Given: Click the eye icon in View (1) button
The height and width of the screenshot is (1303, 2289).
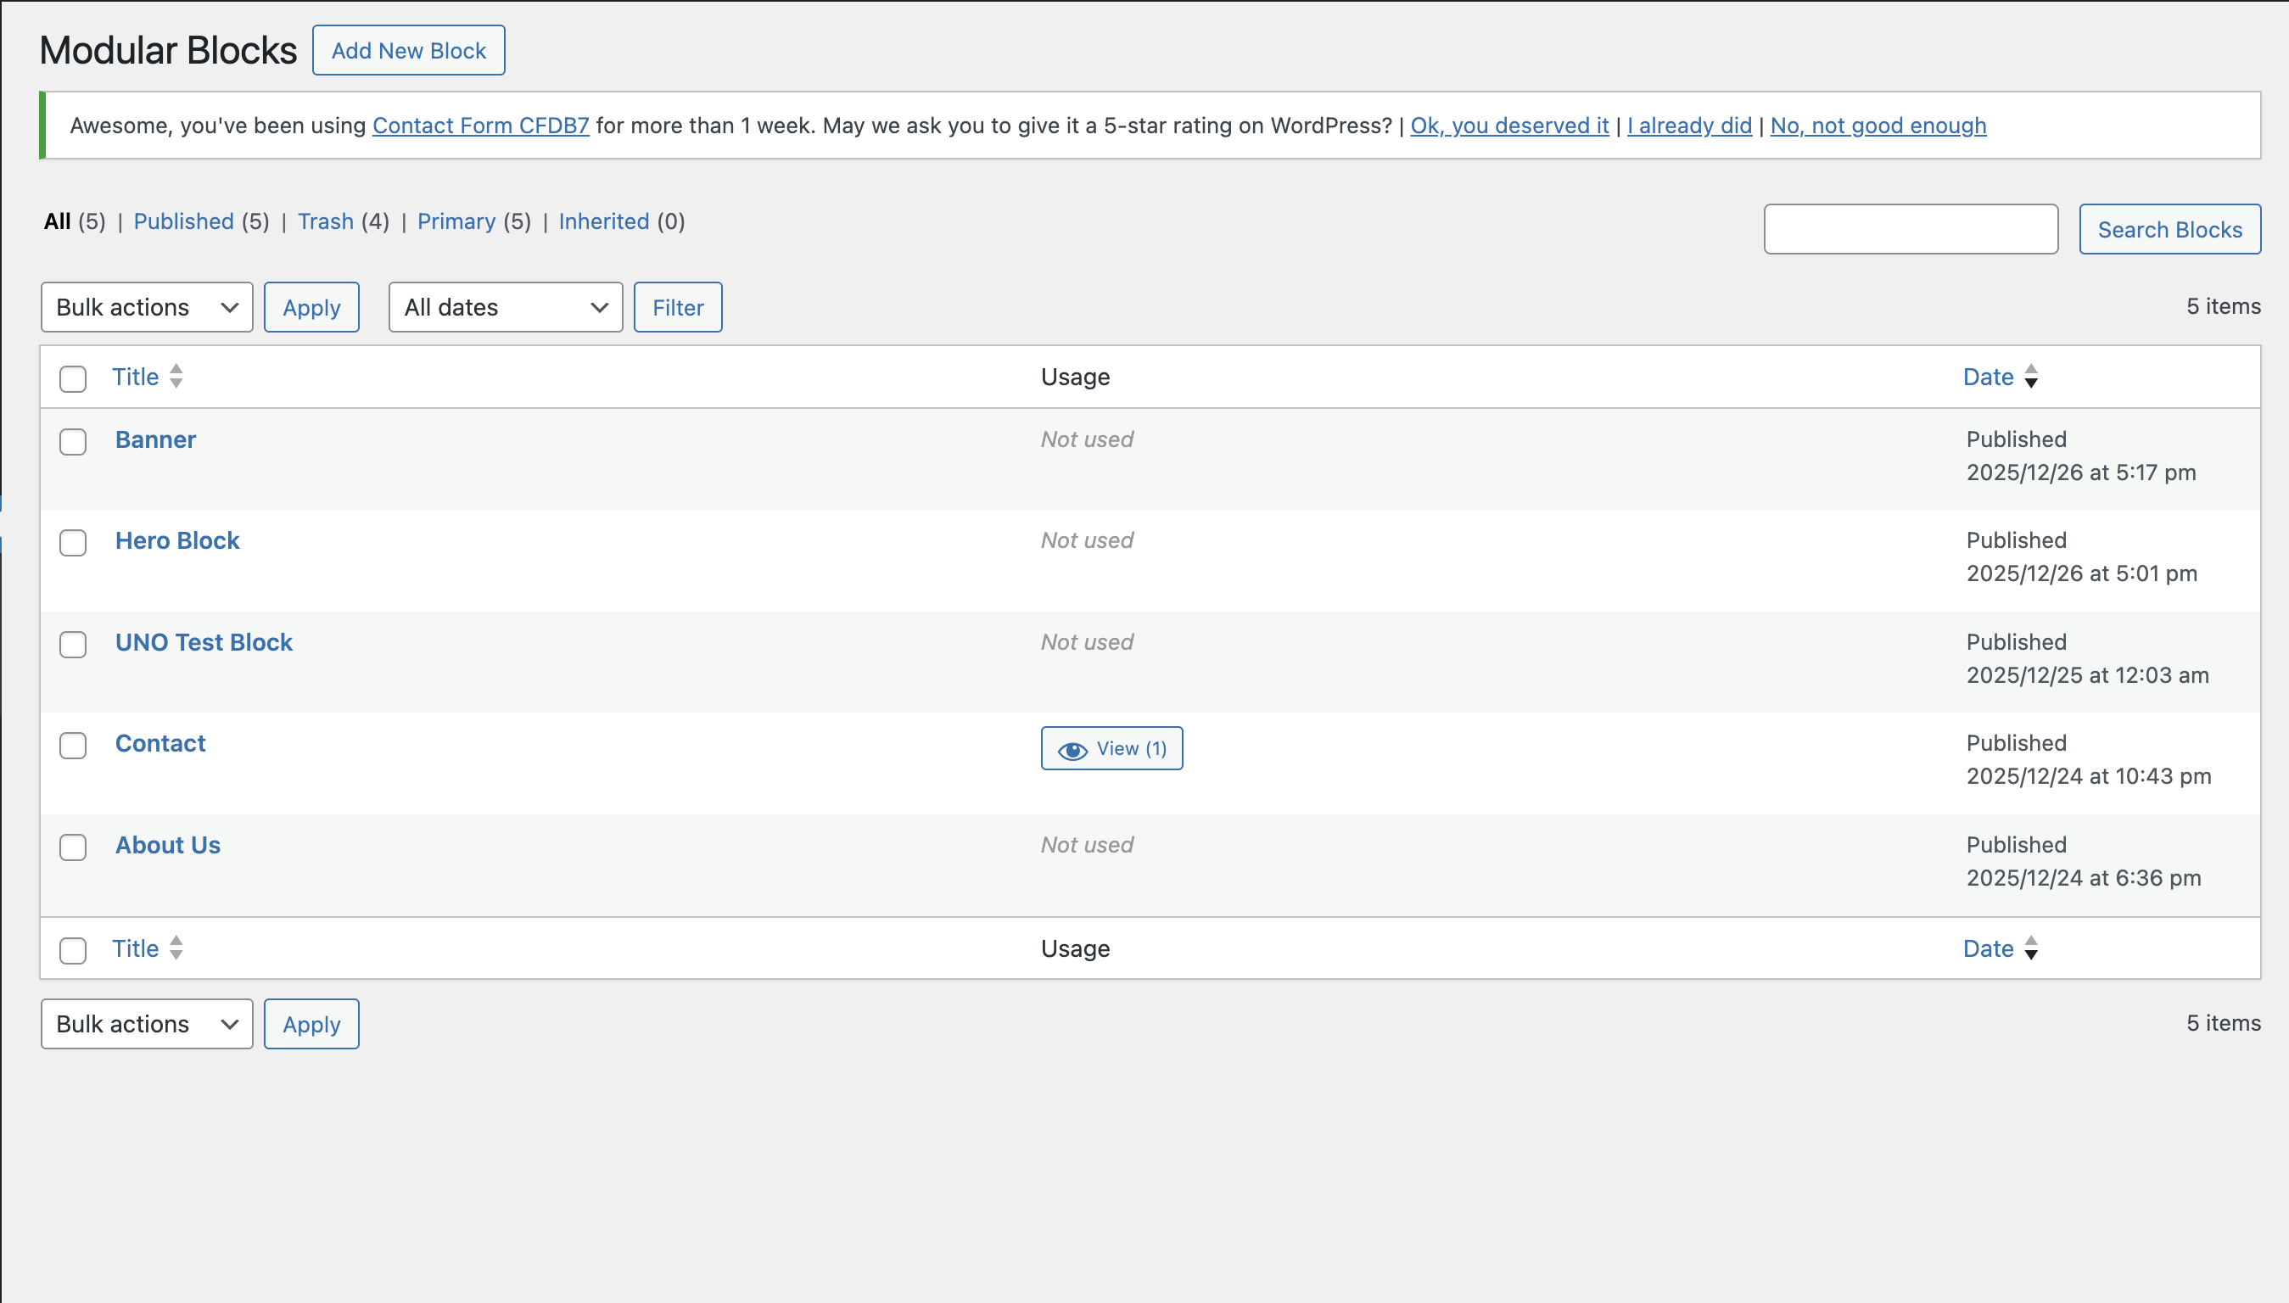Looking at the screenshot, I should pyautogui.click(x=1072, y=750).
